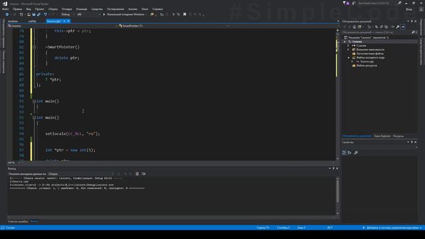The image size is (425, 239).
Task: Start the Local Windows Debugger
Action: [x=124, y=15]
